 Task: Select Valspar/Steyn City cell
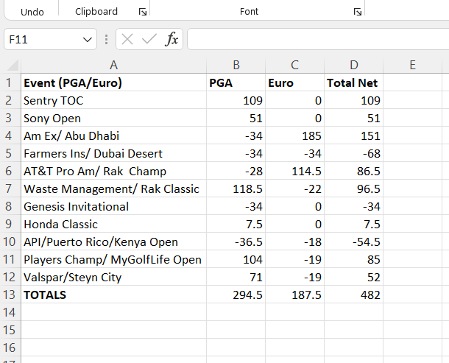113,277
